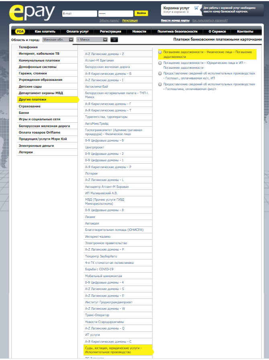Click the password input field
The width and height of the screenshot is (269, 360).
(x=116, y=14)
